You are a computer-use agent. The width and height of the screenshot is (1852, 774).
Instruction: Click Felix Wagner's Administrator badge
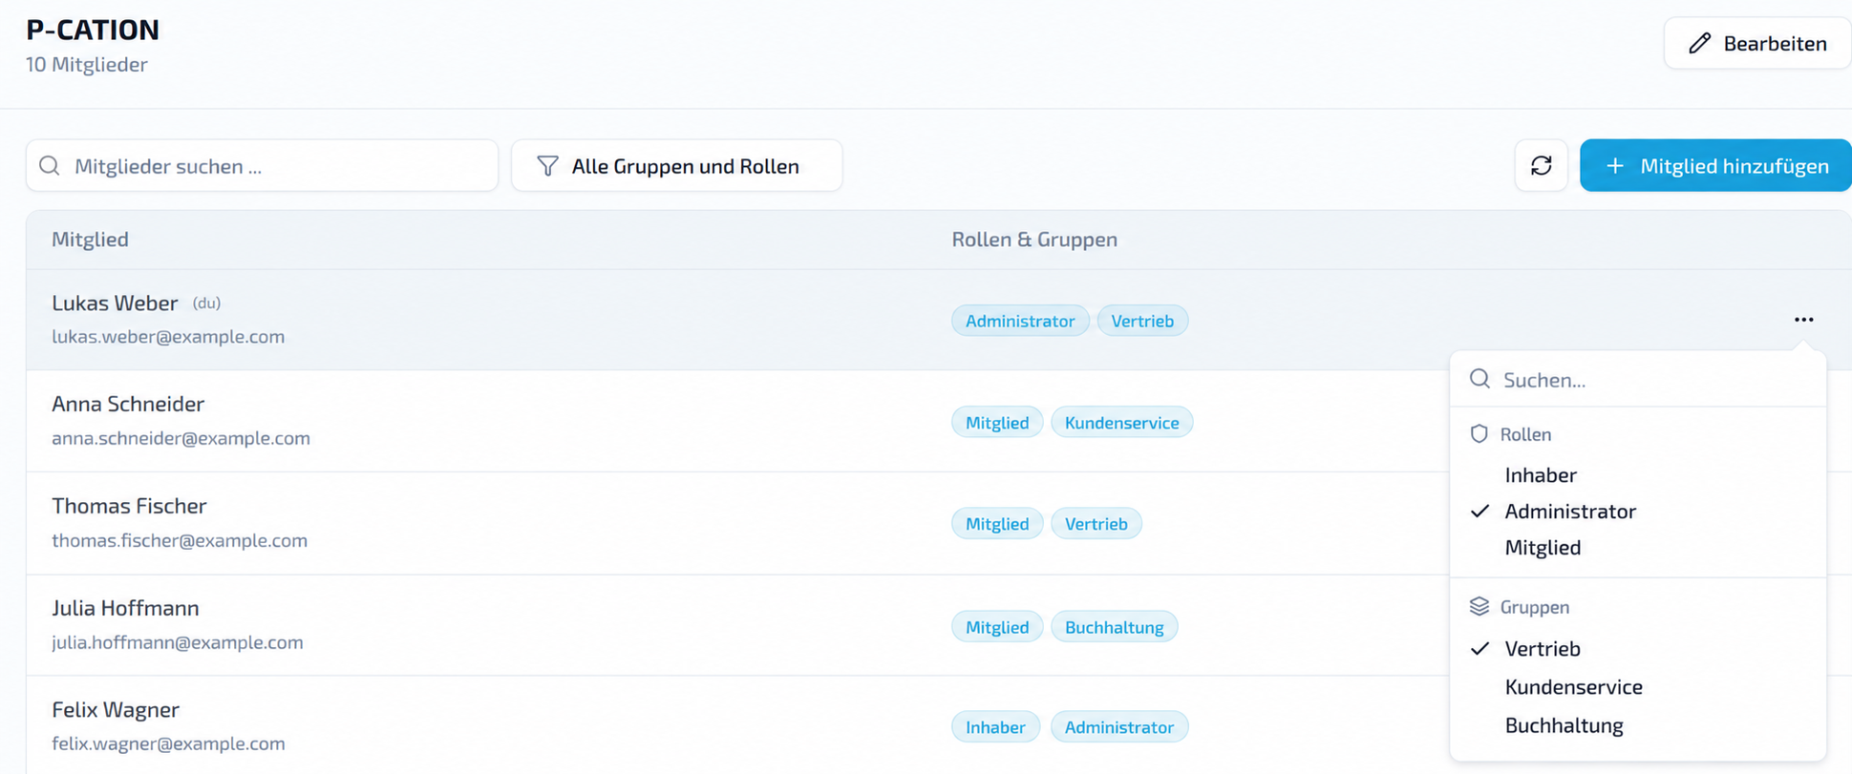pyautogui.click(x=1119, y=727)
